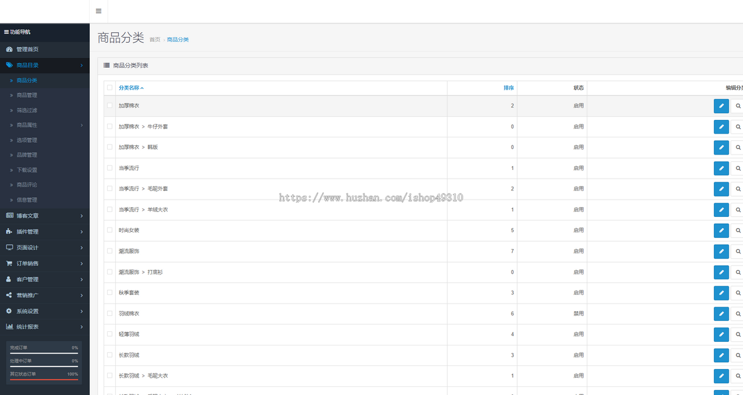Click edit pencil for 加厚棉衣 > 韩版
The width and height of the screenshot is (743, 395).
721,148
